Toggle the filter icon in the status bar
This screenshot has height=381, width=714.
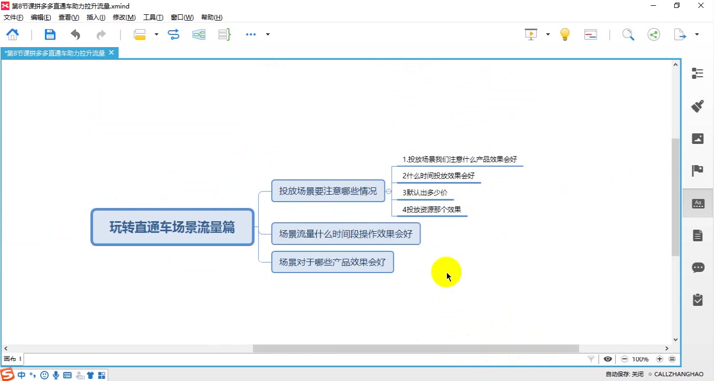591,359
